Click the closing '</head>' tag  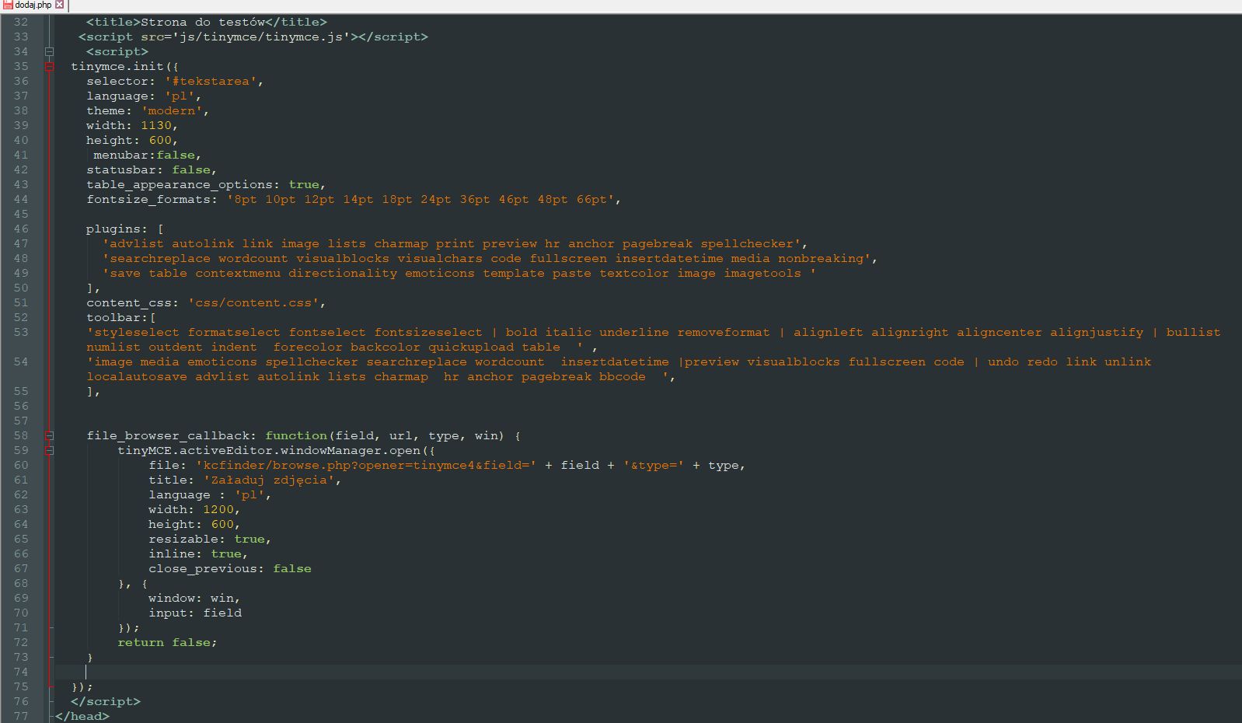tap(82, 717)
